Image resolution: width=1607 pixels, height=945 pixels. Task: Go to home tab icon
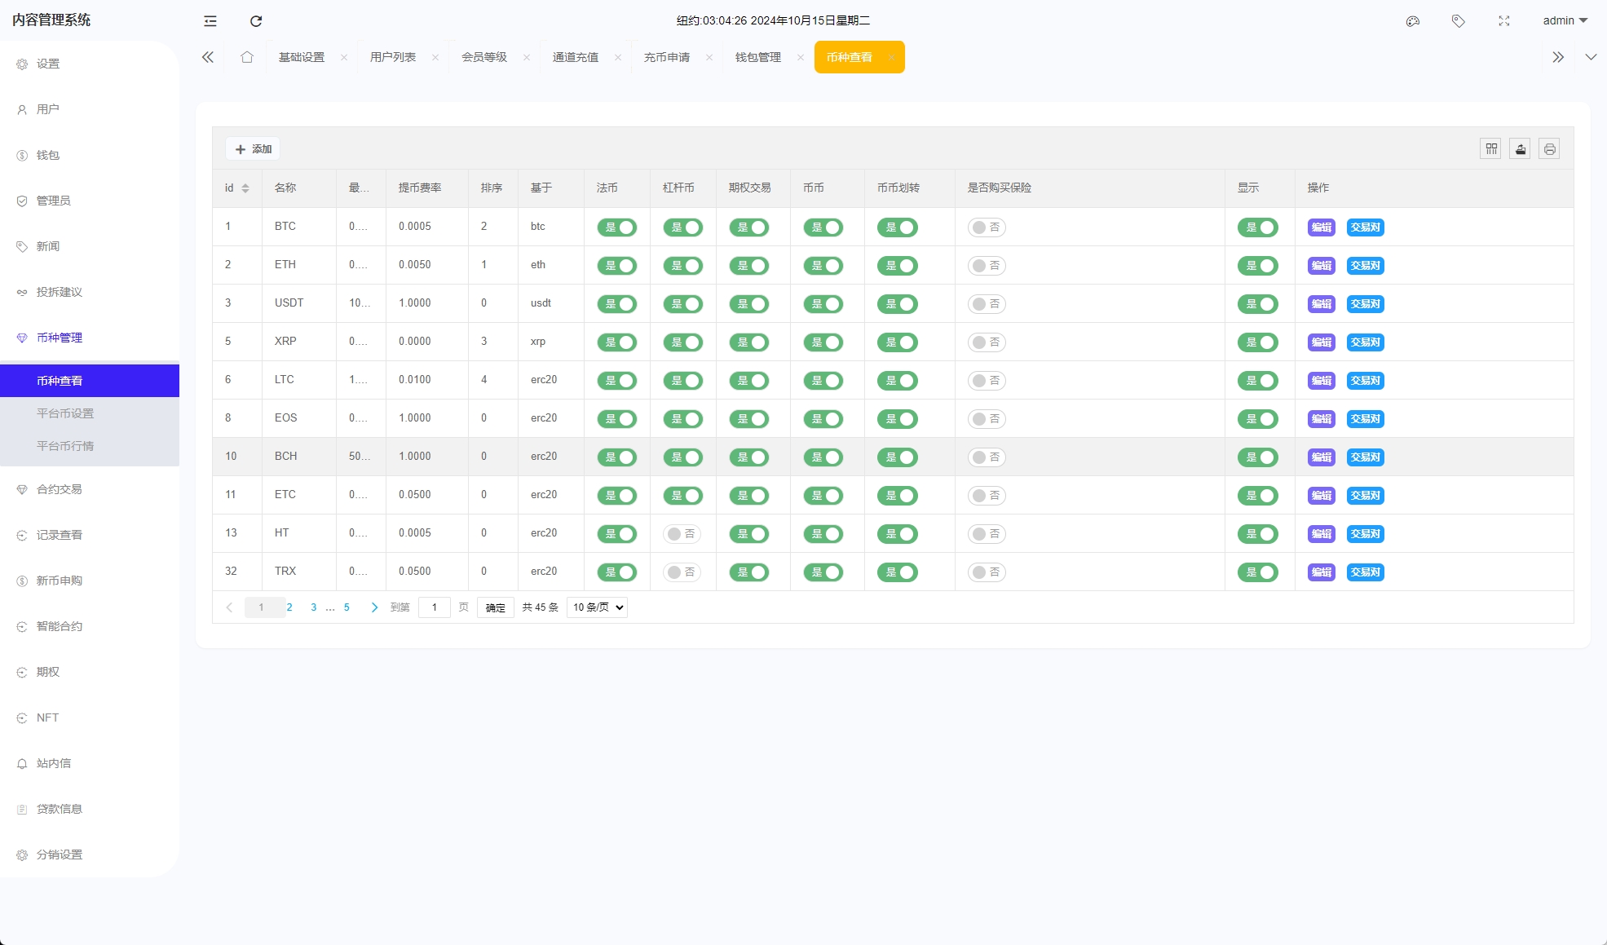[x=247, y=57]
